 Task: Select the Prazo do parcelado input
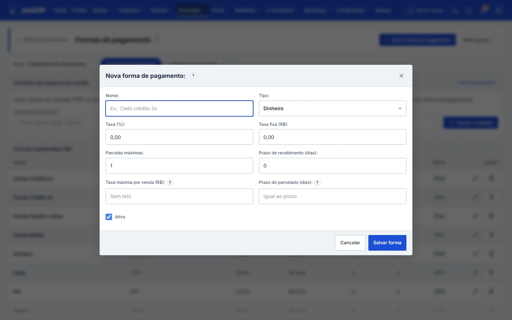(x=332, y=196)
